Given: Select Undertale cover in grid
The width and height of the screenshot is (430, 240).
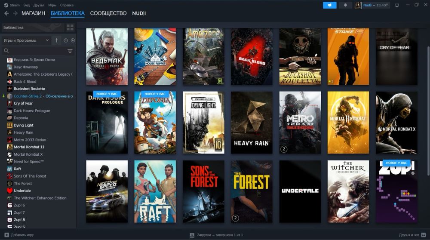Looking at the screenshot, I should (300, 191).
